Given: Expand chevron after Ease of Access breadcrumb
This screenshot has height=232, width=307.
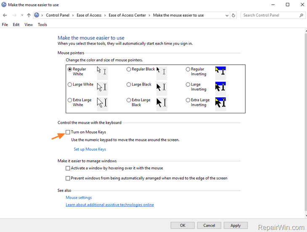Looking at the screenshot, I should pyautogui.click(x=105, y=15).
